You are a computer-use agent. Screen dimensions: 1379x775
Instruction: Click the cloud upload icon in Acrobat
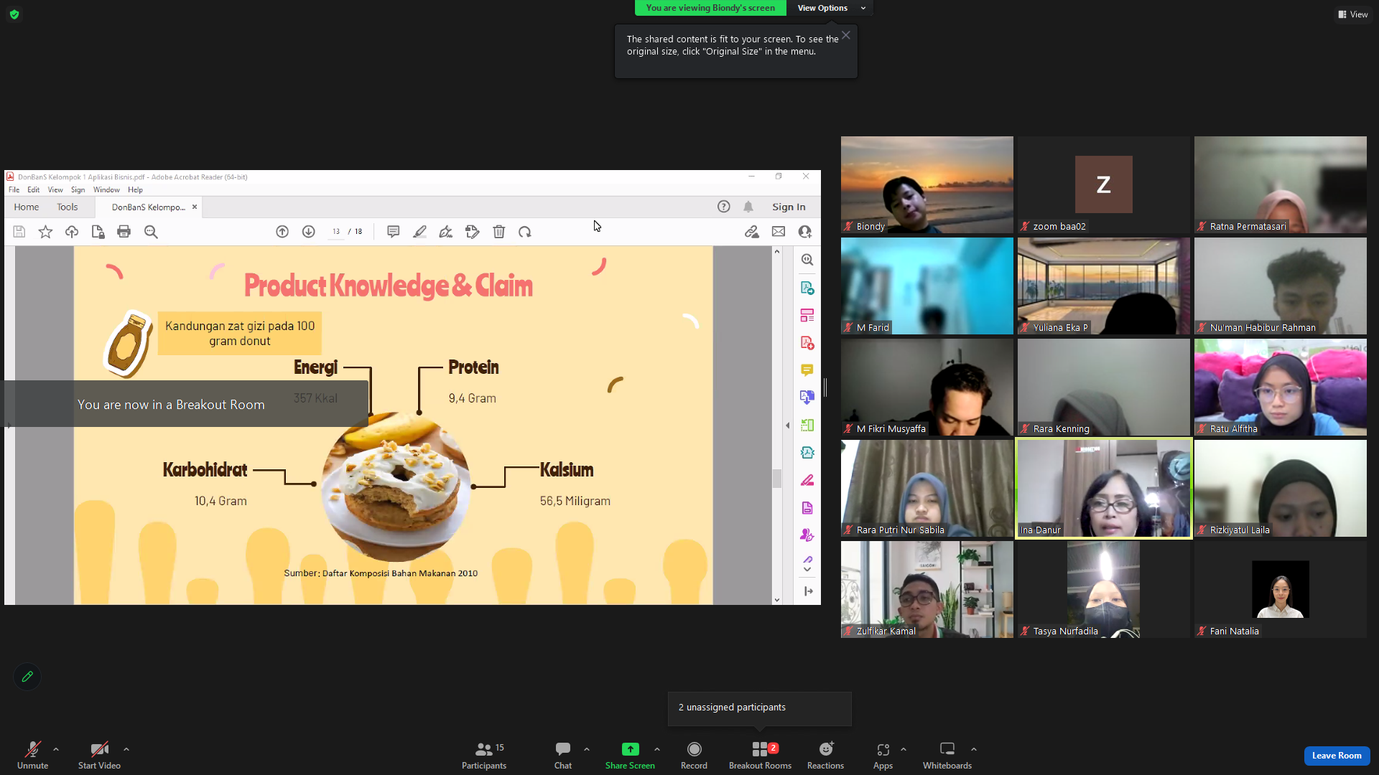pos(72,232)
